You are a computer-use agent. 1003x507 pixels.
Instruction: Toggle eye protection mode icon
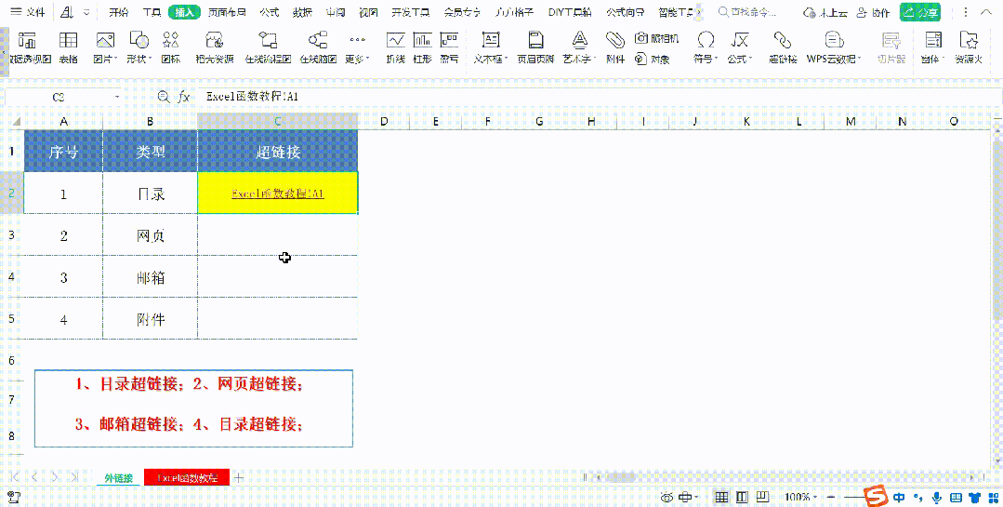(x=667, y=497)
